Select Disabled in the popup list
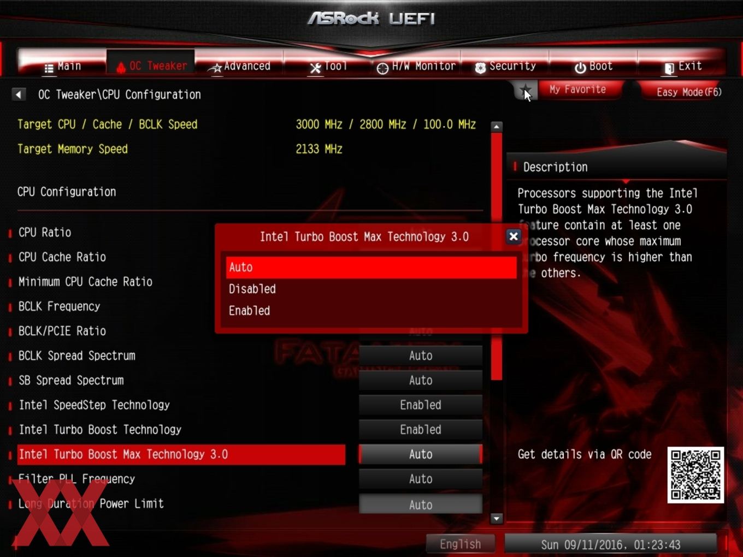The image size is (743, 557). [371, 289]
